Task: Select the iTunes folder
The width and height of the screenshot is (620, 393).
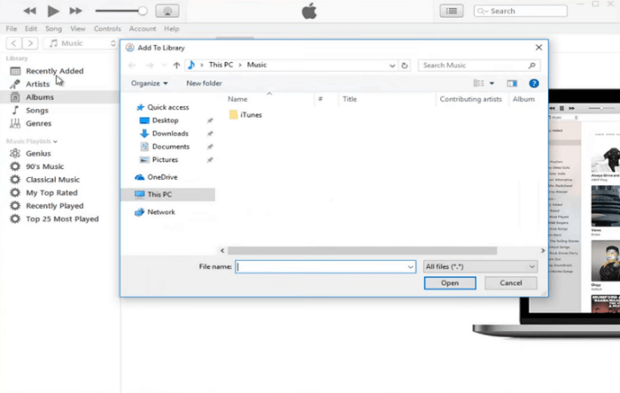Action: point(245,115)
